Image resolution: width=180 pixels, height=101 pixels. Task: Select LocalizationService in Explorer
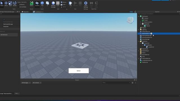tap(147, 60)
